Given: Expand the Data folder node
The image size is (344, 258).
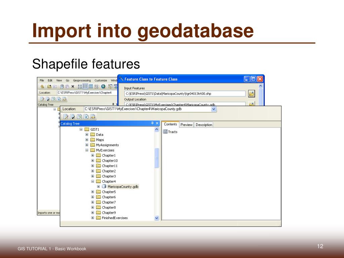Looking at the screenshot, I should [87, 134].
